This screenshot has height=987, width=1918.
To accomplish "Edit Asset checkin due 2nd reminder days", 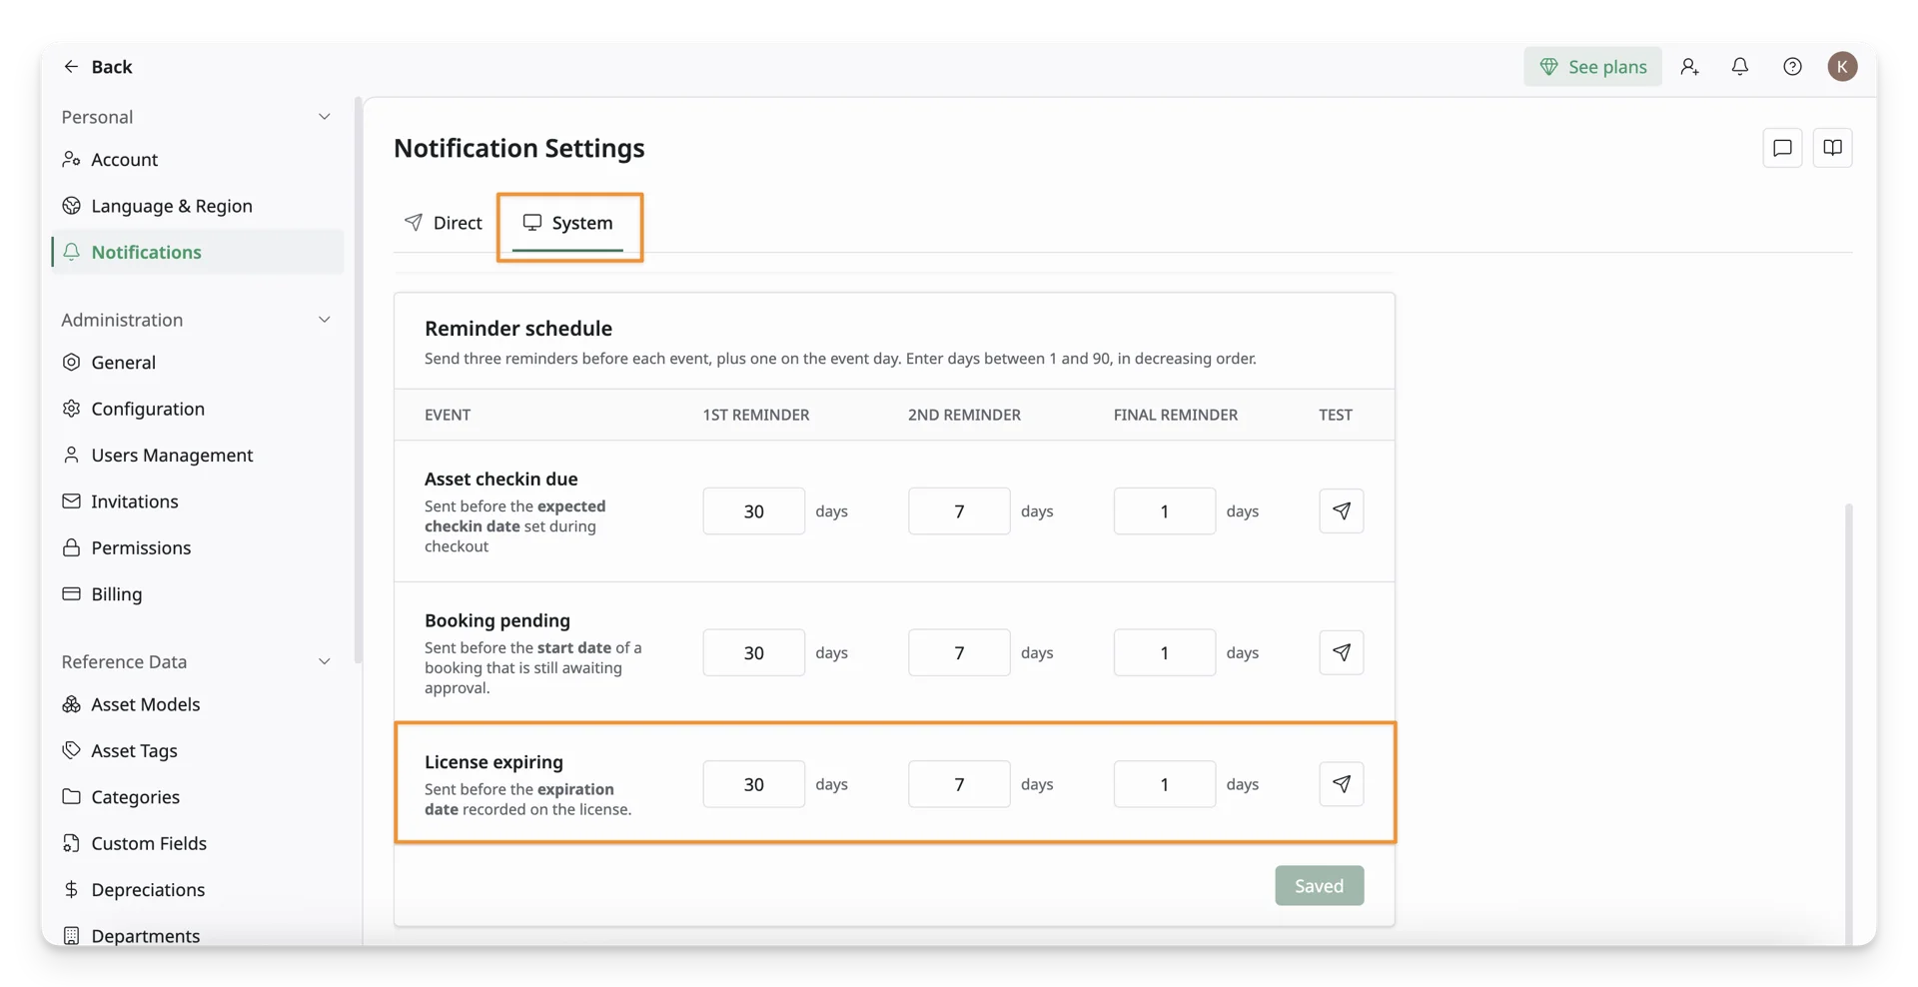I will (959, 511).
